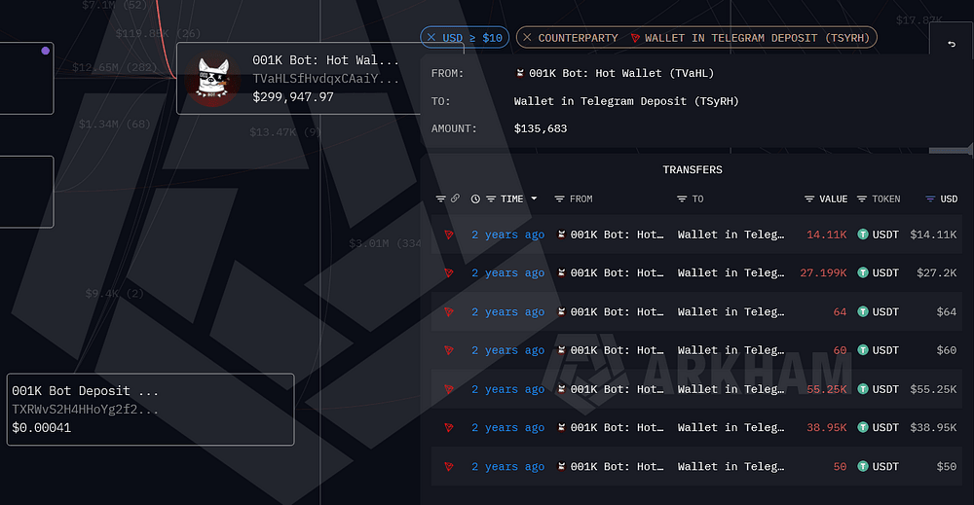Open timestamp link of the $60 transfer
The height and width of the screenshot is (505, 974).
tap(507, 350)
